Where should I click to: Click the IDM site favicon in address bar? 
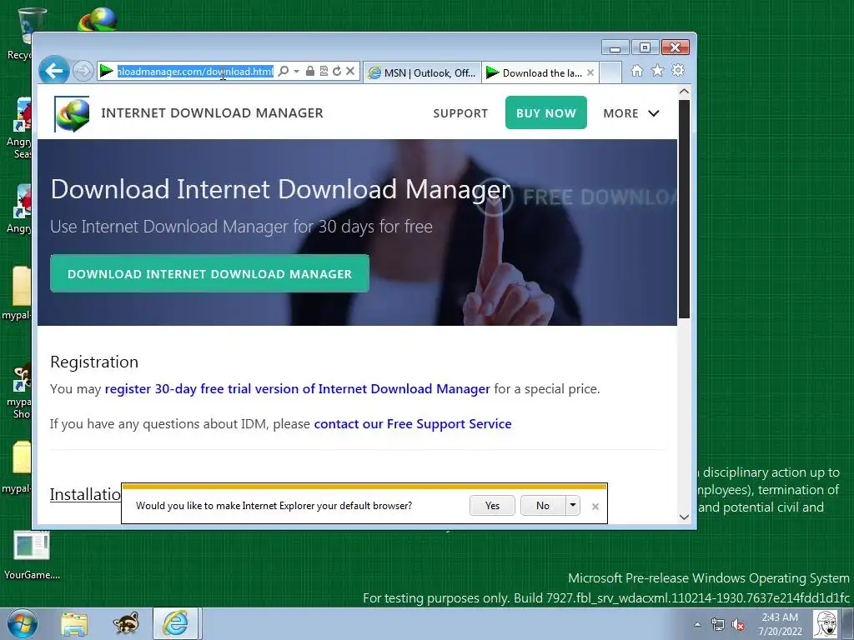click(107, 72)
